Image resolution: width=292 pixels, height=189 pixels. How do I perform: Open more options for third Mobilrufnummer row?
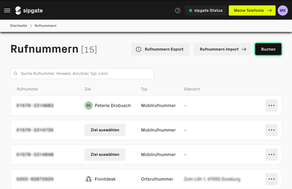click(x=271, y=155)
